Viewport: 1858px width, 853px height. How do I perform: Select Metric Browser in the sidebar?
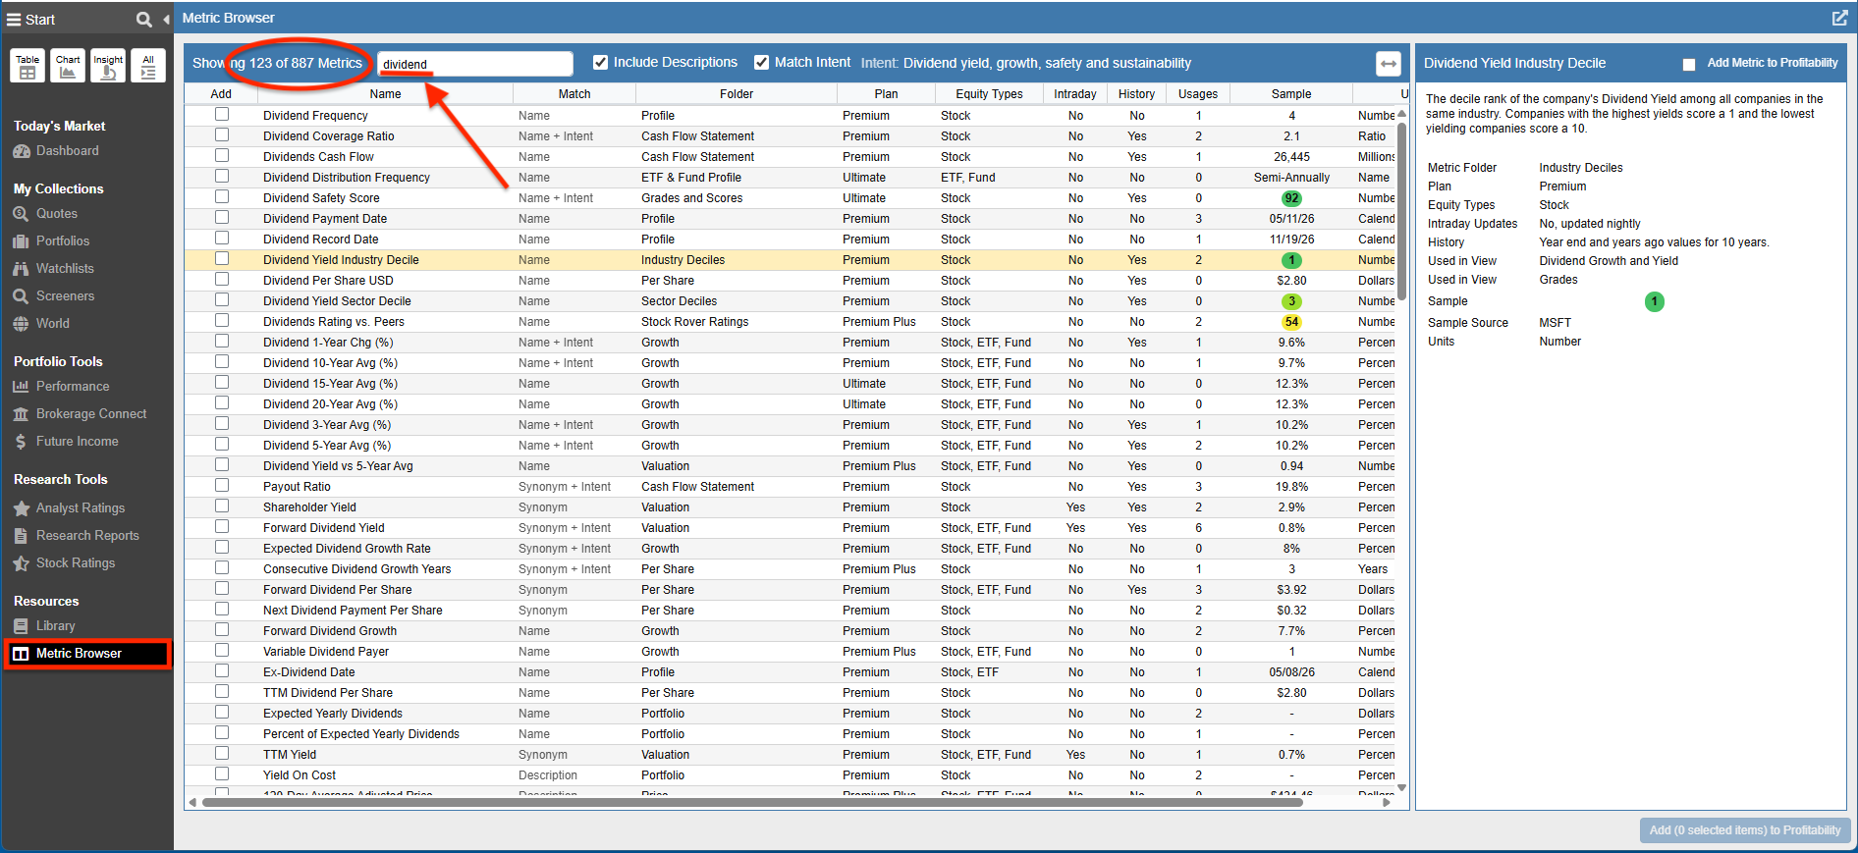87,654
